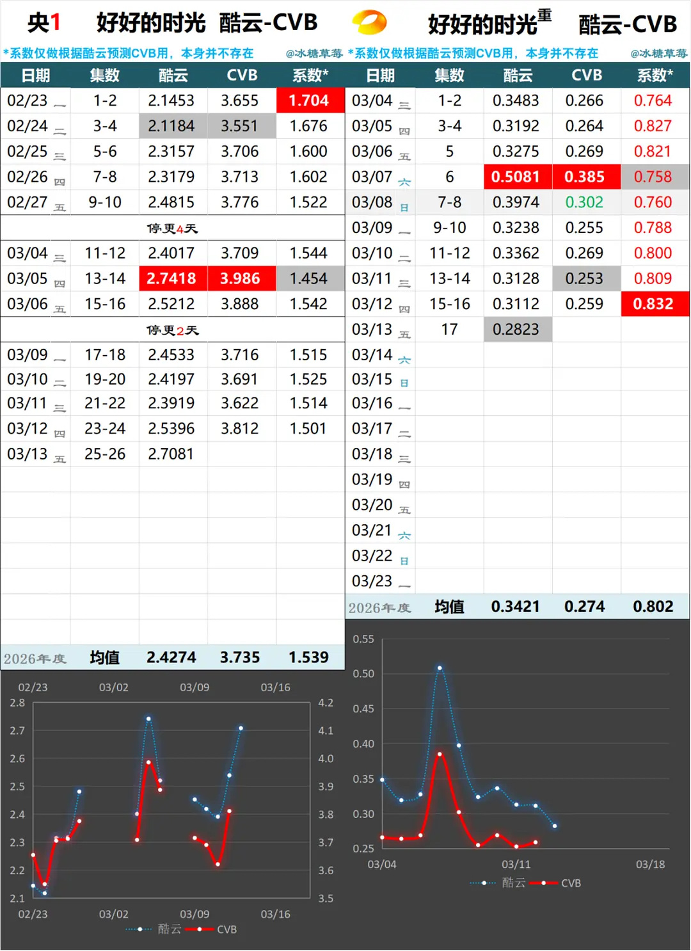Click the red highlighted CVB cell 3.986
The height and width of the screenshot is (951, 691).
click(241, 278)
